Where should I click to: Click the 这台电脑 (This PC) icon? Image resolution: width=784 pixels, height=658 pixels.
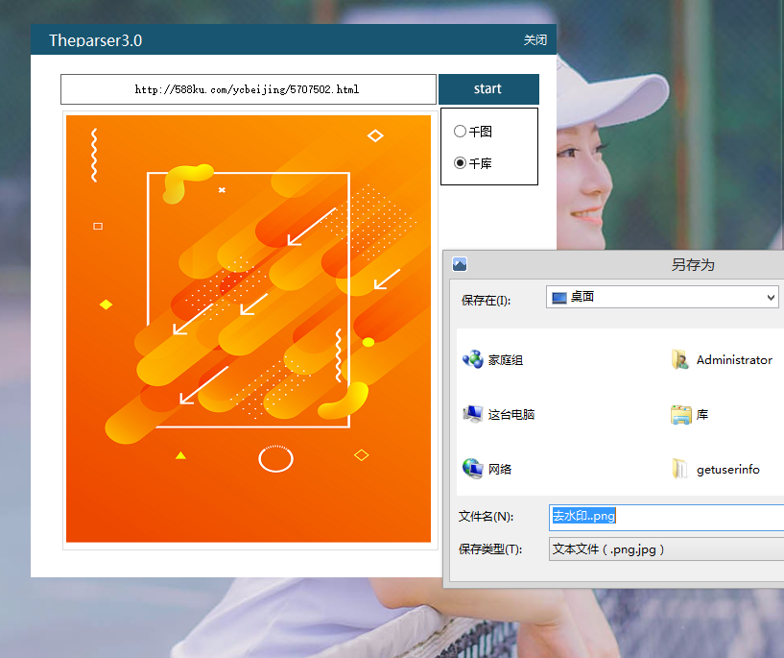[x=472, y=415]
